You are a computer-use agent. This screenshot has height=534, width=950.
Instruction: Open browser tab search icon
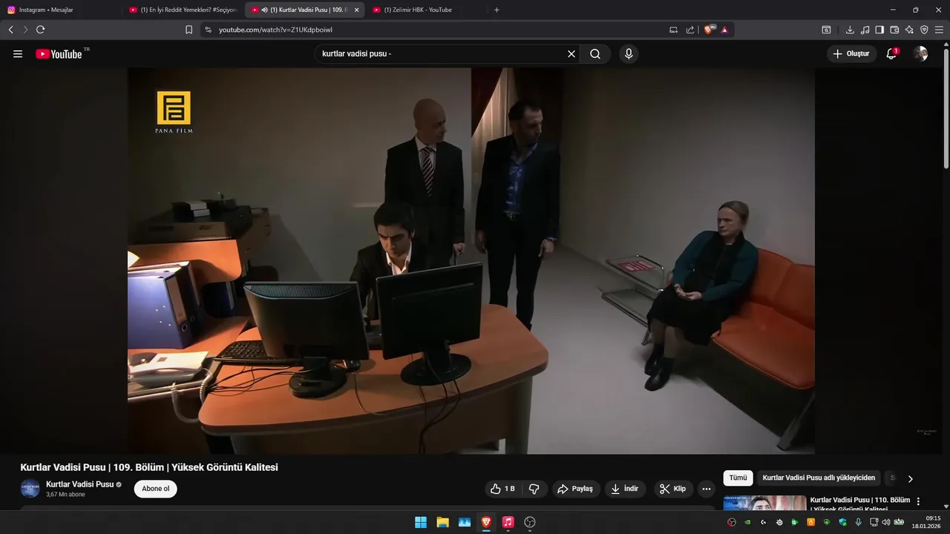click(826, 30)
